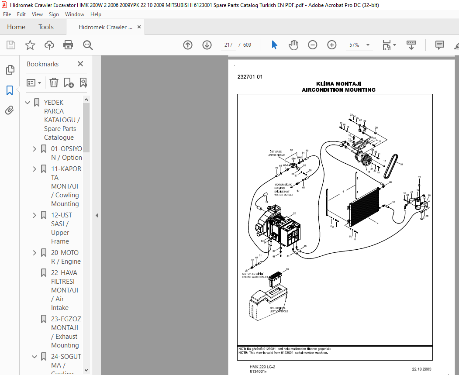The width and height of the screenshot is (459, 375).
Task: Open the page fit options dropdown arrow
Action: (395, 45)
